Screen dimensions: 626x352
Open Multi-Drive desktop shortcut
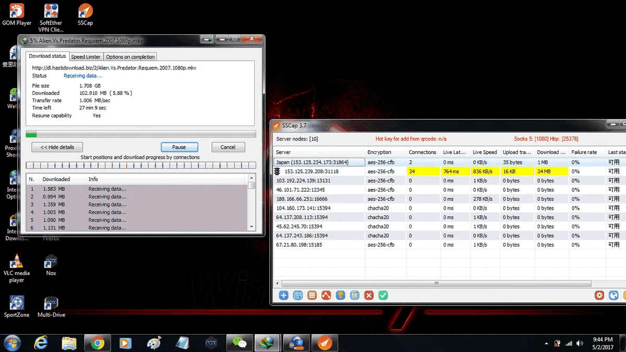(x=51, y=307)
